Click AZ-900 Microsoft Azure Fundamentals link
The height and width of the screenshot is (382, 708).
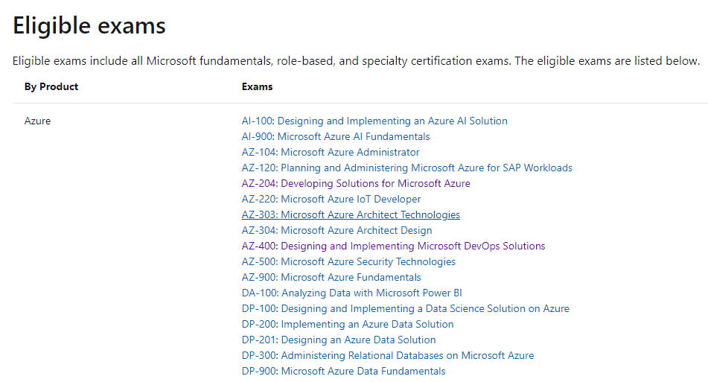click(331, 277)
